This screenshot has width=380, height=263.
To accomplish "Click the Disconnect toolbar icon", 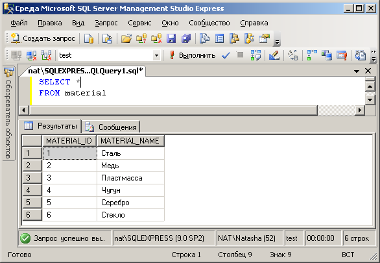I will (x=32, y=55).
